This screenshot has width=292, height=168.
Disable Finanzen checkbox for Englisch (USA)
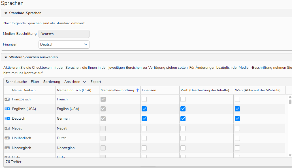click(144, 109)
